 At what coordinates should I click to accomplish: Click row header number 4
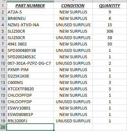(x=3, y=25)
